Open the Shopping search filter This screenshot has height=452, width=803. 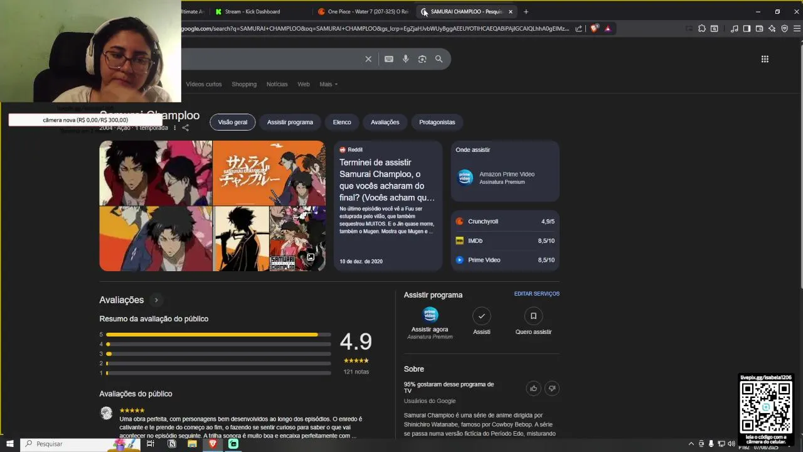[x=244, y=84]
